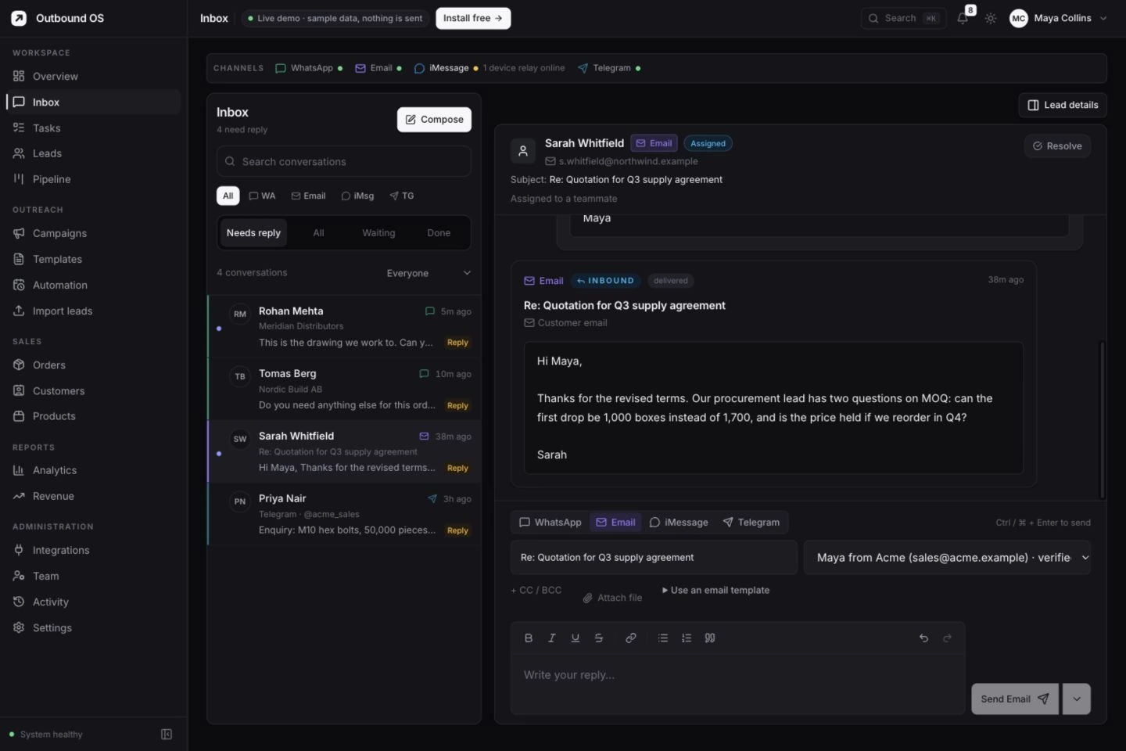
Task: Open the Send Email options arrow
Action: tap(1076, 699)
